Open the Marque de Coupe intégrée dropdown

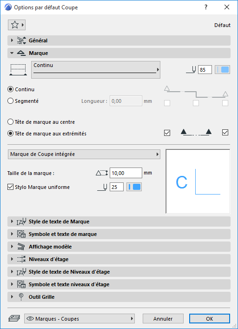click(x=84, y=154)
